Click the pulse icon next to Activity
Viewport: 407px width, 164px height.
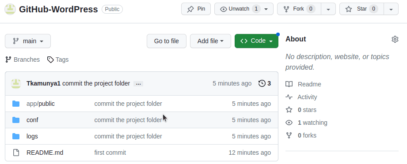(x=289, y=97)
